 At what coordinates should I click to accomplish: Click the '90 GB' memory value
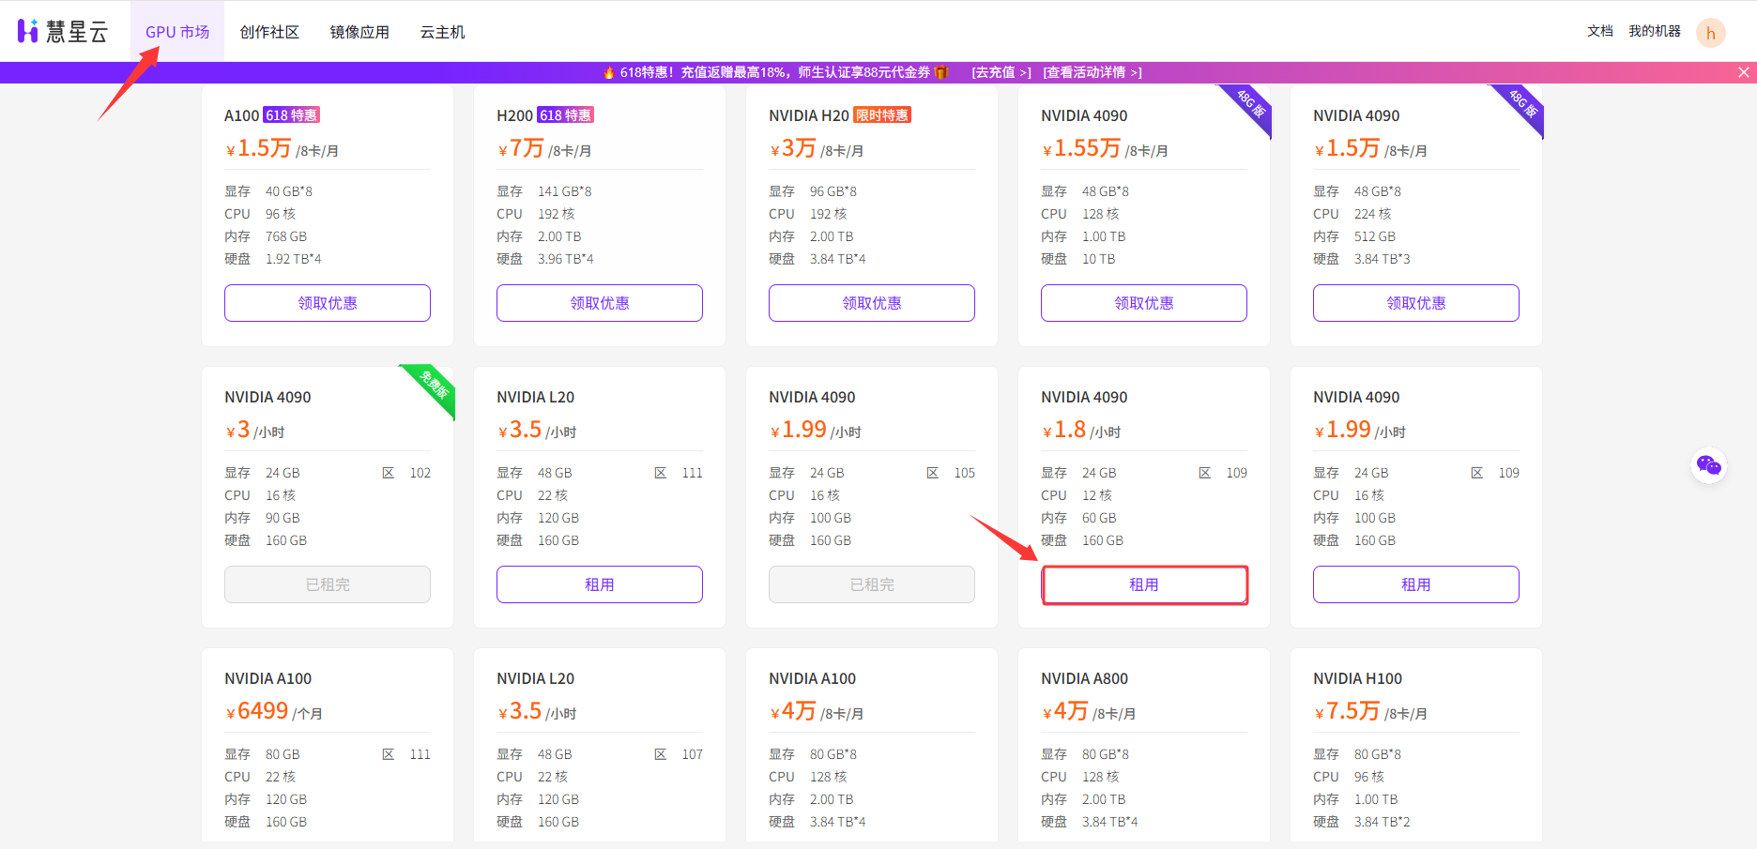tap(283, 518)
